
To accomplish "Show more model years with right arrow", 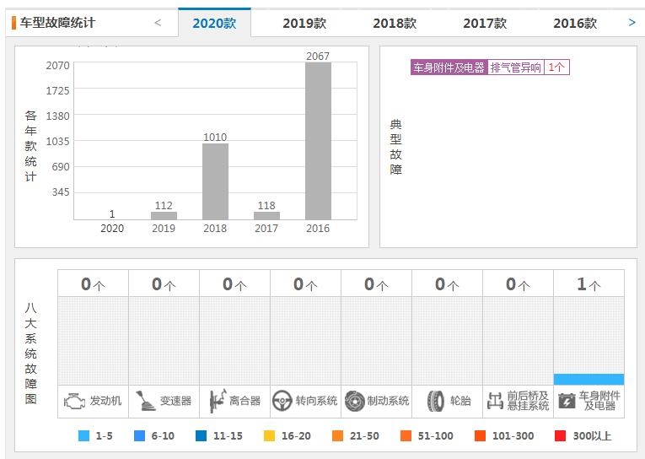I will (632, 23).
